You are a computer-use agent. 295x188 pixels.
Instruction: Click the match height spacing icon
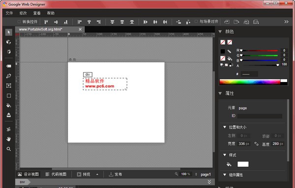[188, 22]
